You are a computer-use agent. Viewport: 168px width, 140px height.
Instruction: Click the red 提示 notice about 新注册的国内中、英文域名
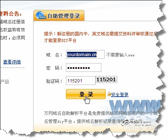(x=101, y=34)
